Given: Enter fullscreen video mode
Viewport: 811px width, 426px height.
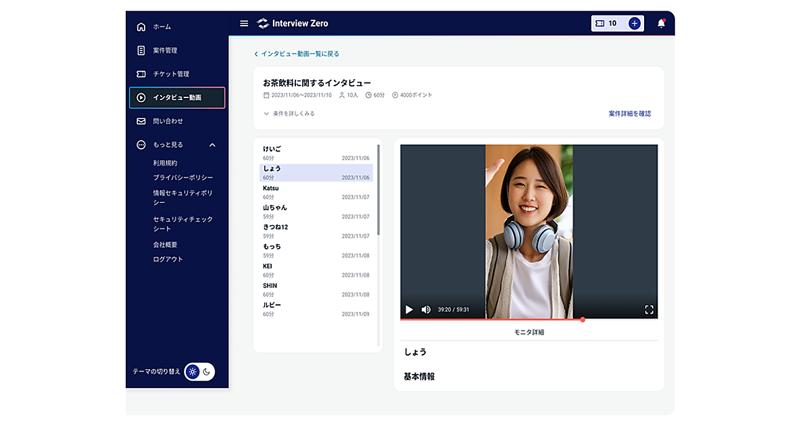Looking at the screenshot, I should [649, 310].
